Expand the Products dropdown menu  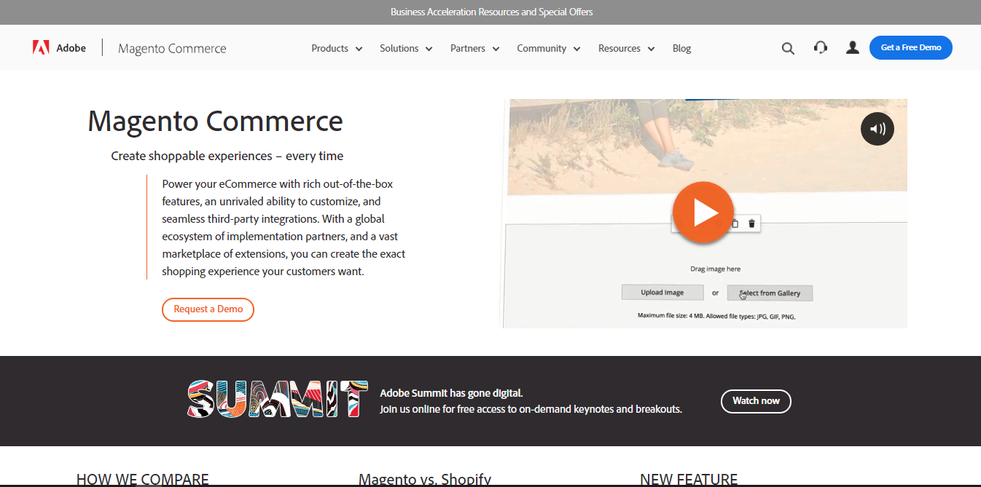(x=337, y=49)
